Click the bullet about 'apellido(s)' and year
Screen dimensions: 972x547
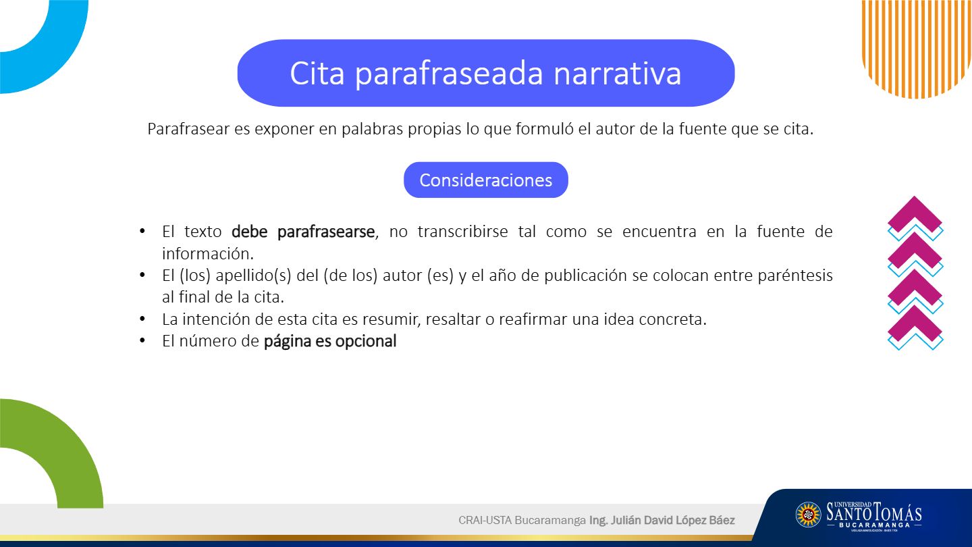click(497, 276)
